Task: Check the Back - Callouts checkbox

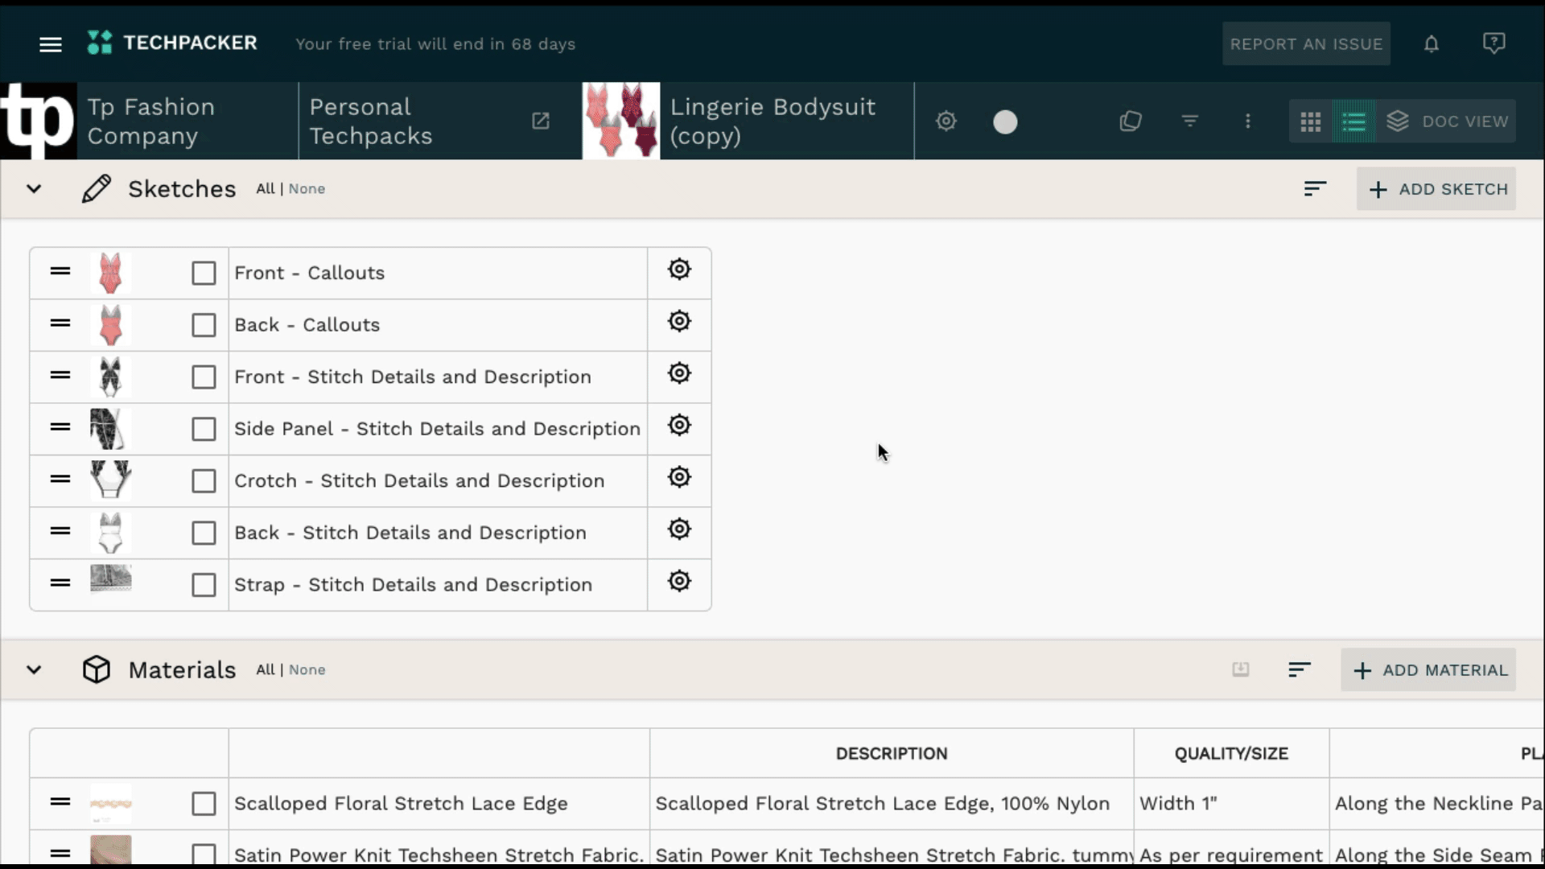Action: 204,325
